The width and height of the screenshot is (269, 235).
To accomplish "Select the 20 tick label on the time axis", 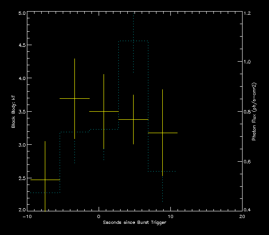I will click(242, 216).
